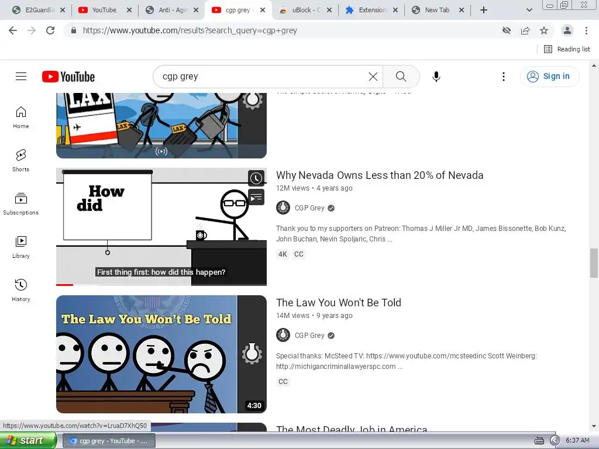Open the Chrome profile avatar

click(567, 30)
